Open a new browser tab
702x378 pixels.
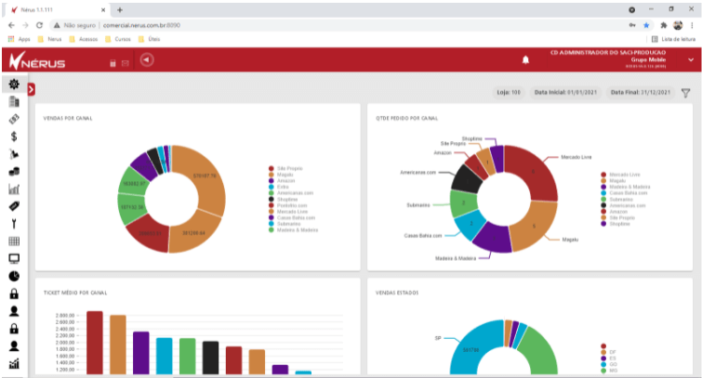coord(120,10)
